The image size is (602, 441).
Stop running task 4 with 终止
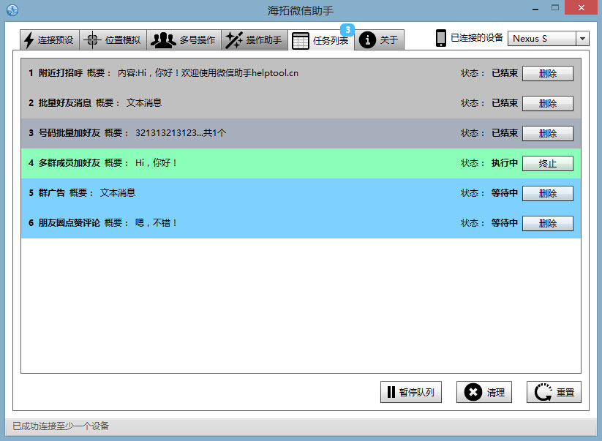point(547,164)
